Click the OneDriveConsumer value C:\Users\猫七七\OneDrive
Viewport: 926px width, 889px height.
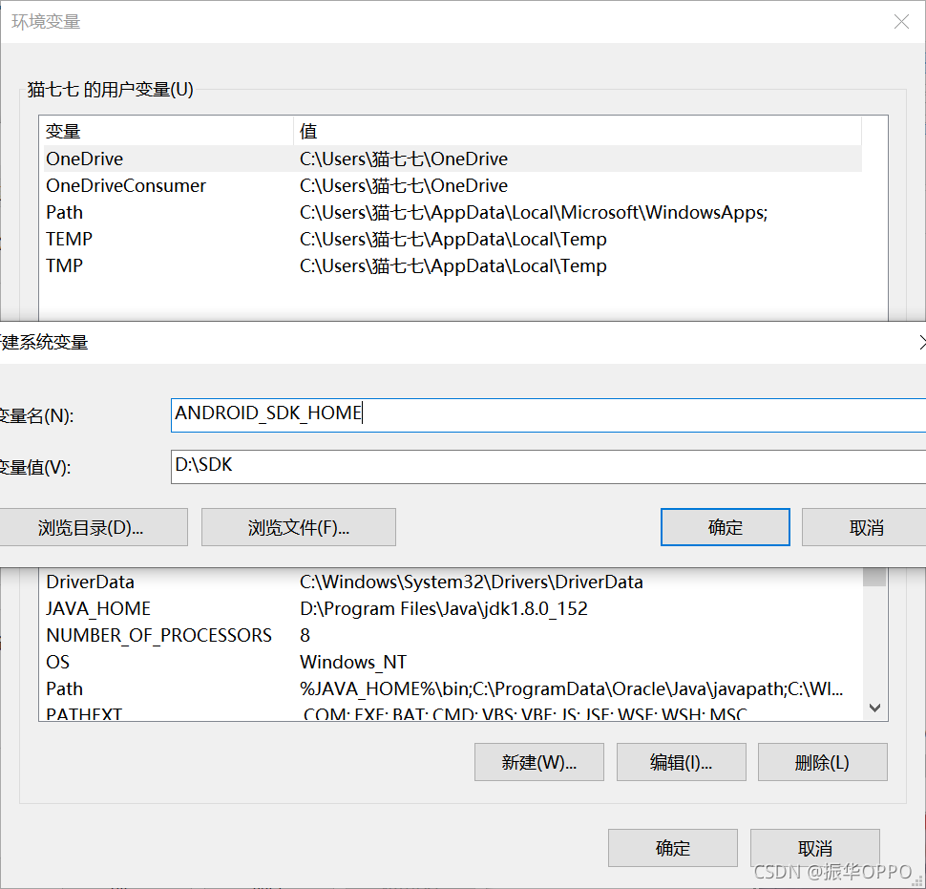pyautogui.click(x=404, y=185)
